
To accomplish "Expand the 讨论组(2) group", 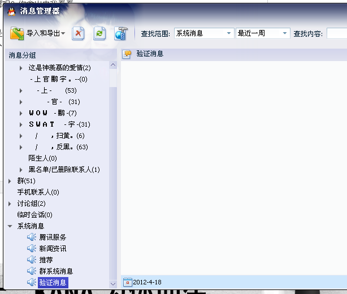I will [x=10, y=204].
